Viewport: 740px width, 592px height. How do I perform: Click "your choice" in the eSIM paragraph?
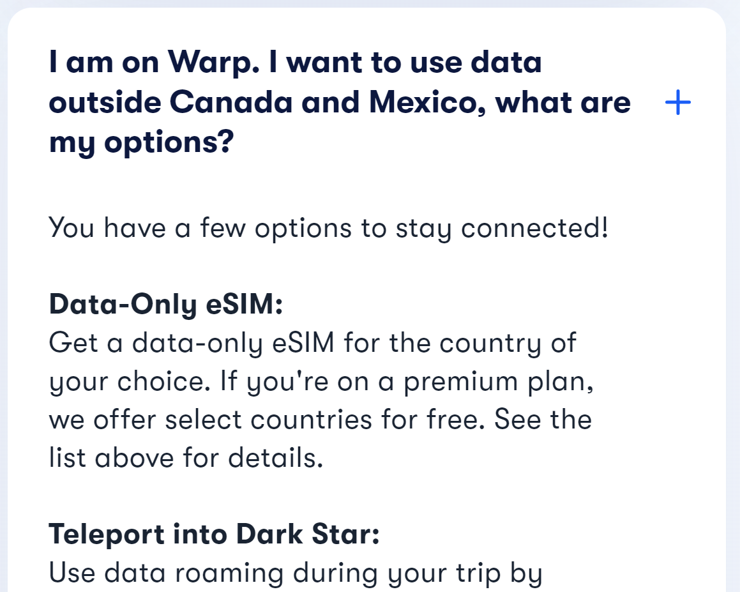[x=129, y=382]
